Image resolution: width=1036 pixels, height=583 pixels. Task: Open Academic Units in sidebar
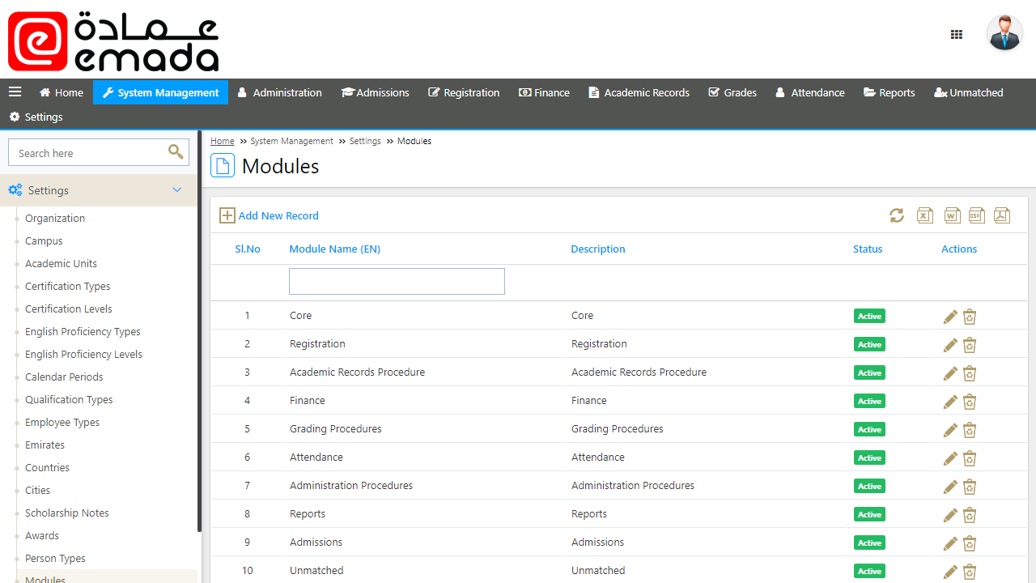pyautogui.click(x=61, y=263)
